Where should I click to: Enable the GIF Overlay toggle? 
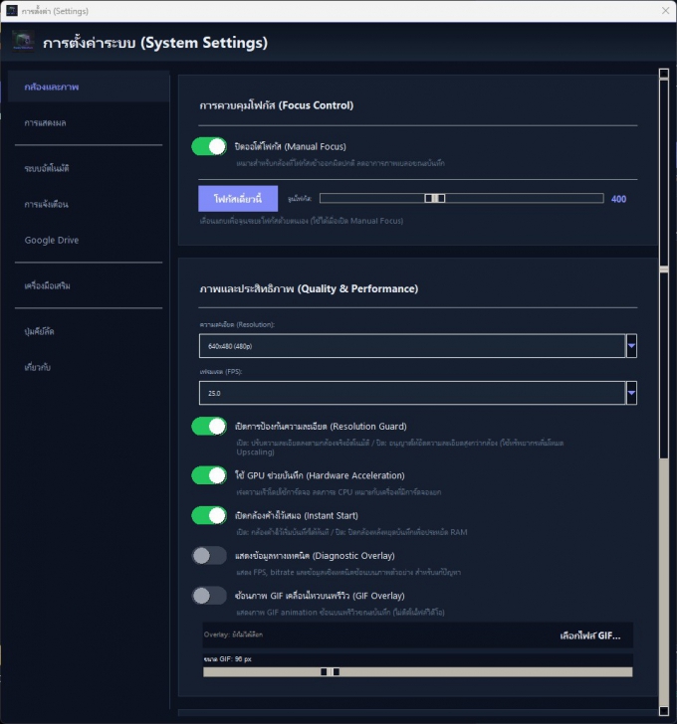(209, 596)
